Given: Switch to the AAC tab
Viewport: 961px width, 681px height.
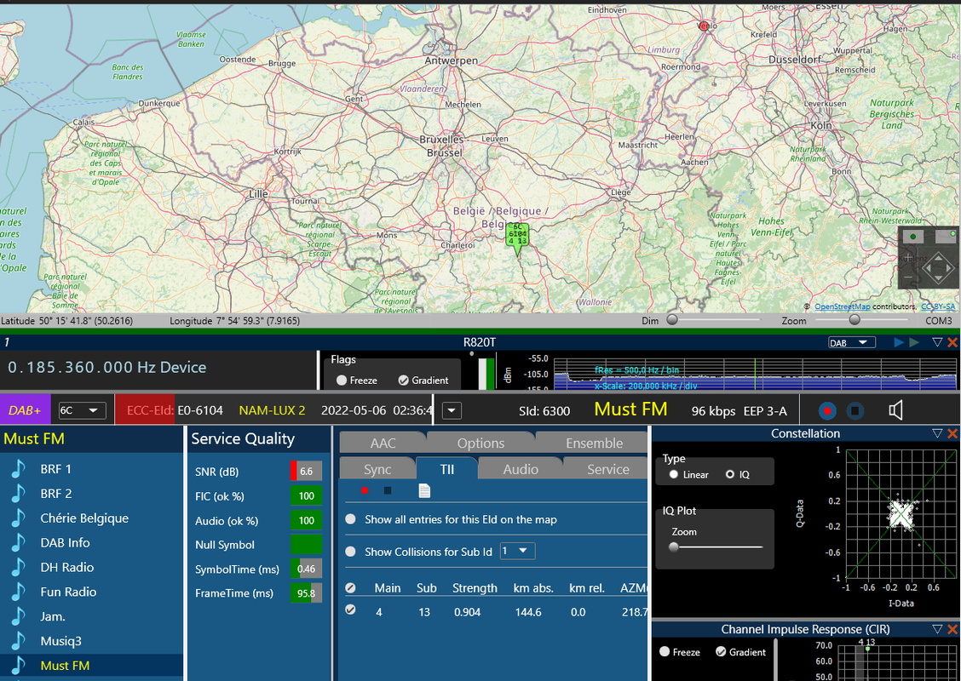Looking at the screenshot, I should pyautogui.click(x=383, y=444).
